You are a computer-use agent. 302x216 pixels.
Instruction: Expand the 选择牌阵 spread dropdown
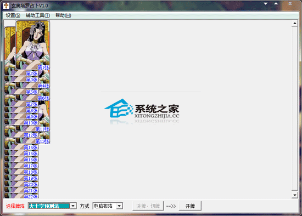[x=73, y=206]
